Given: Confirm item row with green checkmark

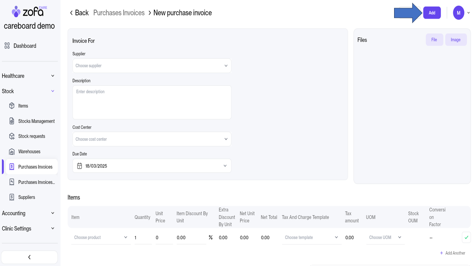Looking at the screenshot, I should point(466,237).
